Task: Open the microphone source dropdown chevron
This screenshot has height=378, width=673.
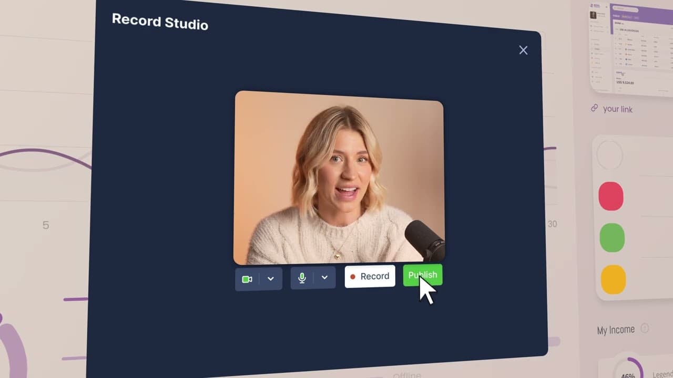Action: [325, 277]
